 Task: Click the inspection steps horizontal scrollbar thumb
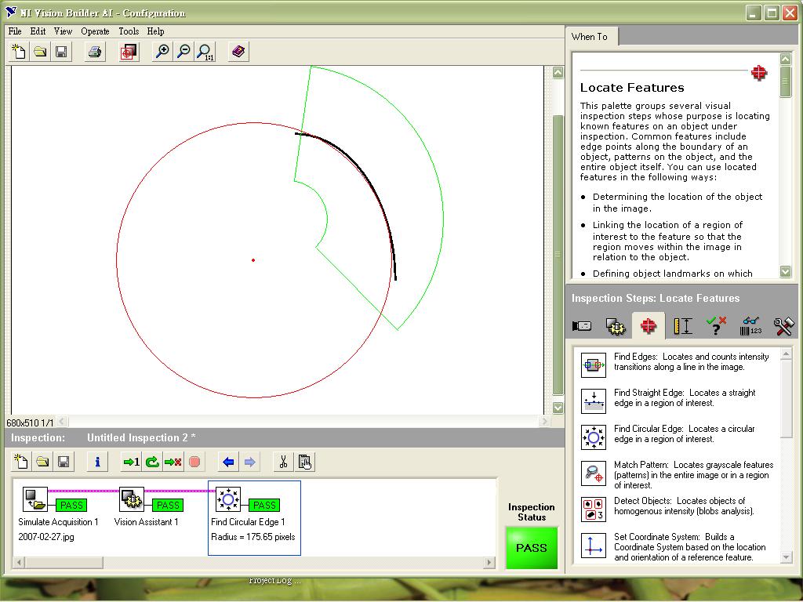coord(64,562)
